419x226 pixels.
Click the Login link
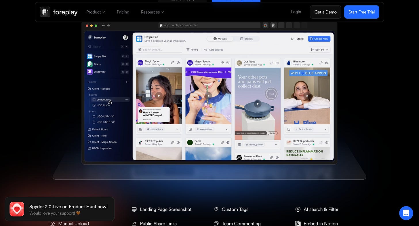[x=296, y=12]
